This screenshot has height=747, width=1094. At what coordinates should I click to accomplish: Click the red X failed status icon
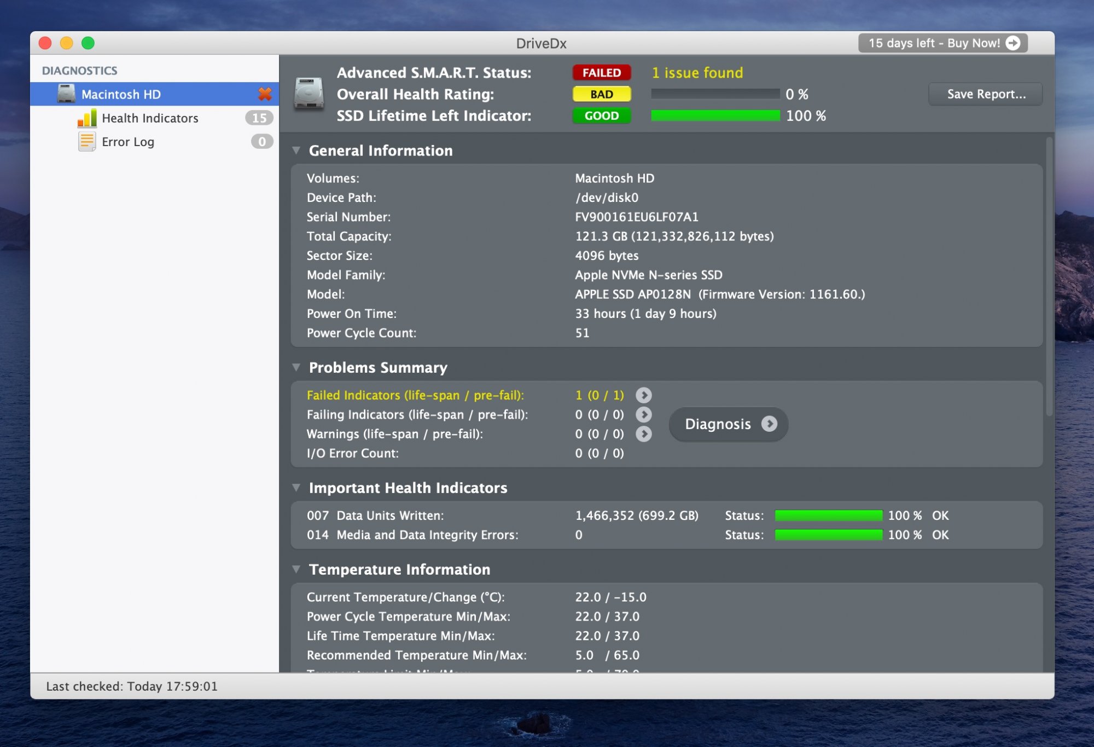coord(265,94)
